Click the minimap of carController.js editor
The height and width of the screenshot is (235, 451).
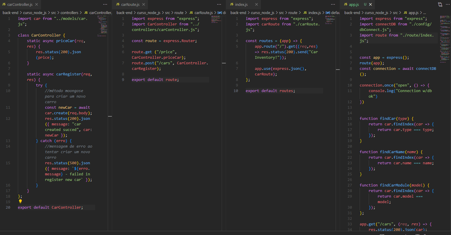point(102,26)
